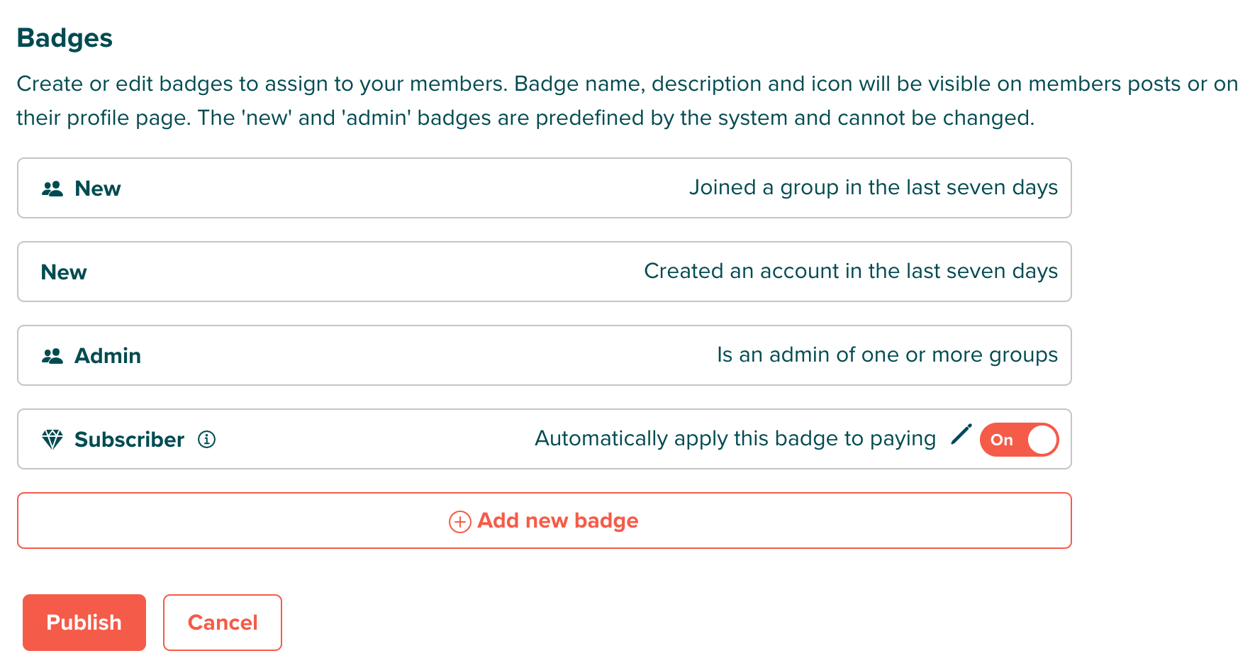Click the Subscriber badge name label
The height and width of the screenshot is (668, 1255).
tap(130, 440)
